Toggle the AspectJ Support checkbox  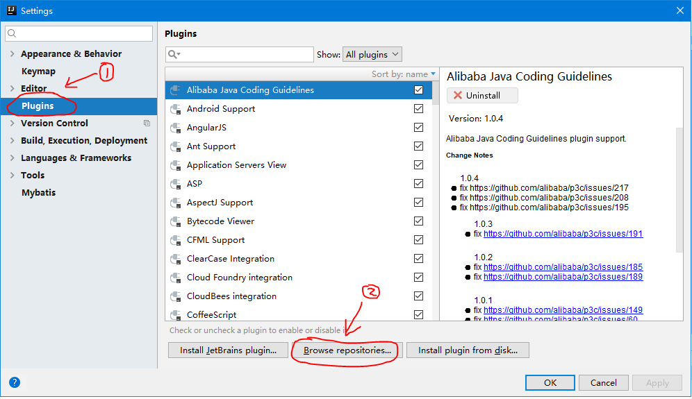418,203
